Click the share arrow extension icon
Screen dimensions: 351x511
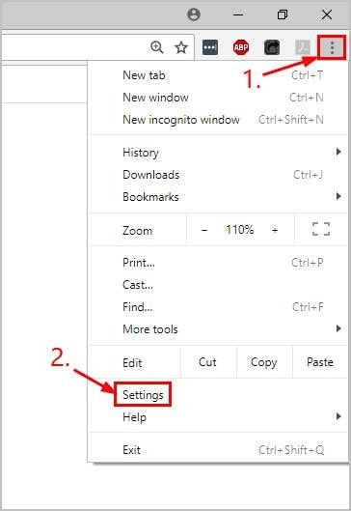[x=272, y=47]
